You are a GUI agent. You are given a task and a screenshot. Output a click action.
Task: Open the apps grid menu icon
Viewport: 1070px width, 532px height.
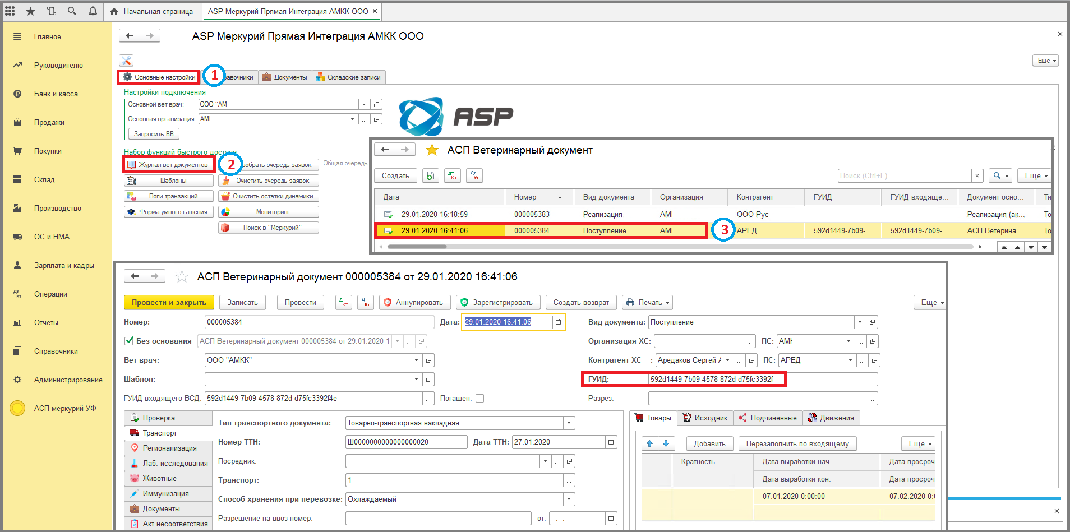10,11
